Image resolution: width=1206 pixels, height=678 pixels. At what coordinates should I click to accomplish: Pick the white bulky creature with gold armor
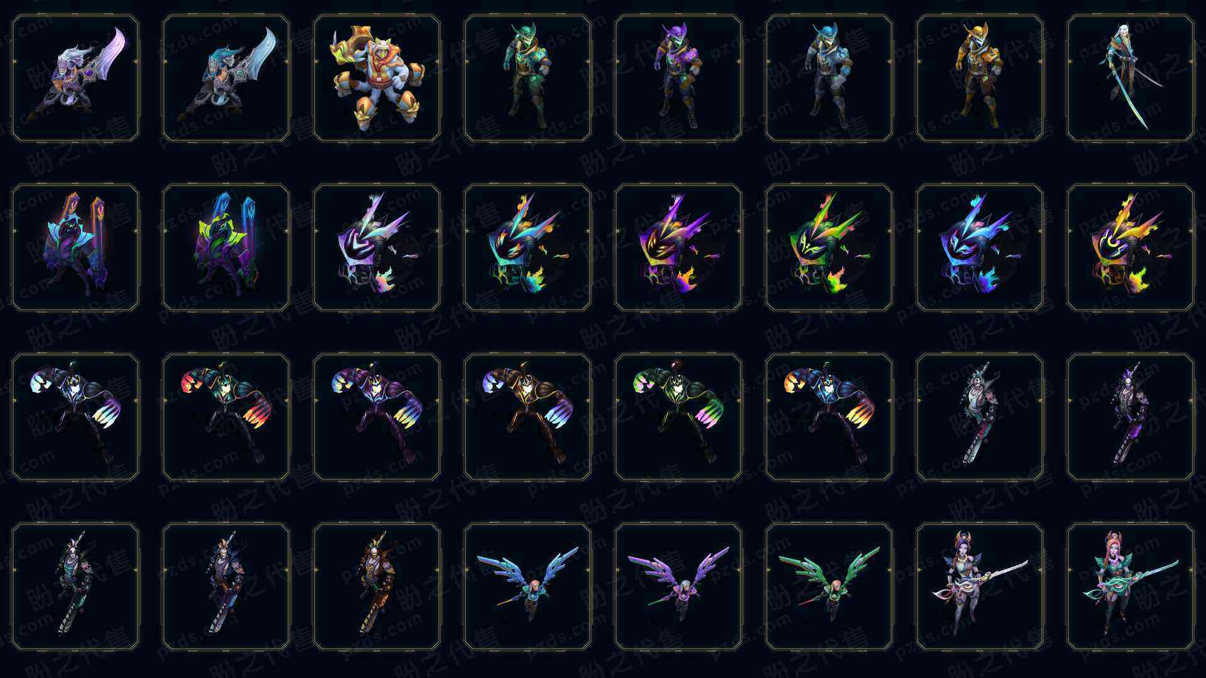click(x=377, y=78)
